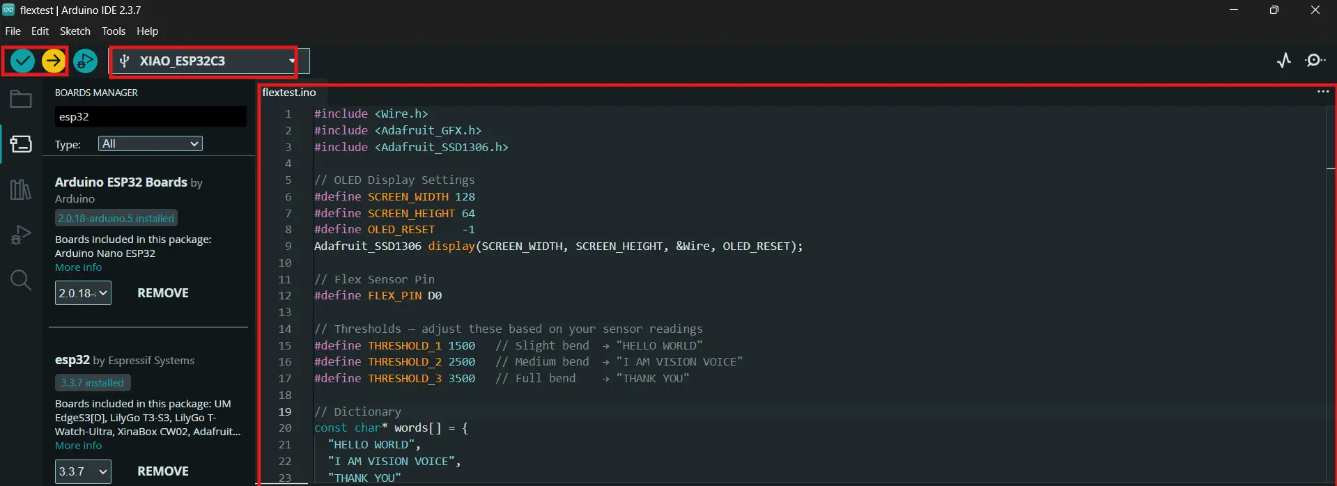Open the Type filter dropdown
Image resolution: width=1337 pixels, height=486 pixels.
pos(150,143)
